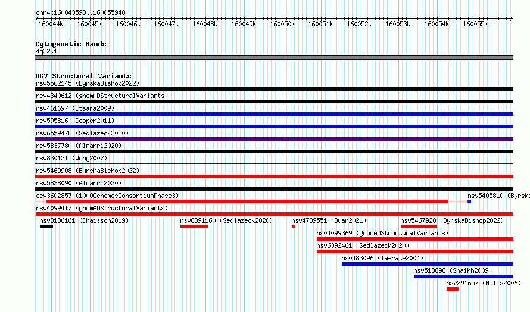Viewport: 530px width, 312px height.
Task: Click the nsv4099369 (gnomADStructuralVariants) label
Action: (x=382, y=233)
